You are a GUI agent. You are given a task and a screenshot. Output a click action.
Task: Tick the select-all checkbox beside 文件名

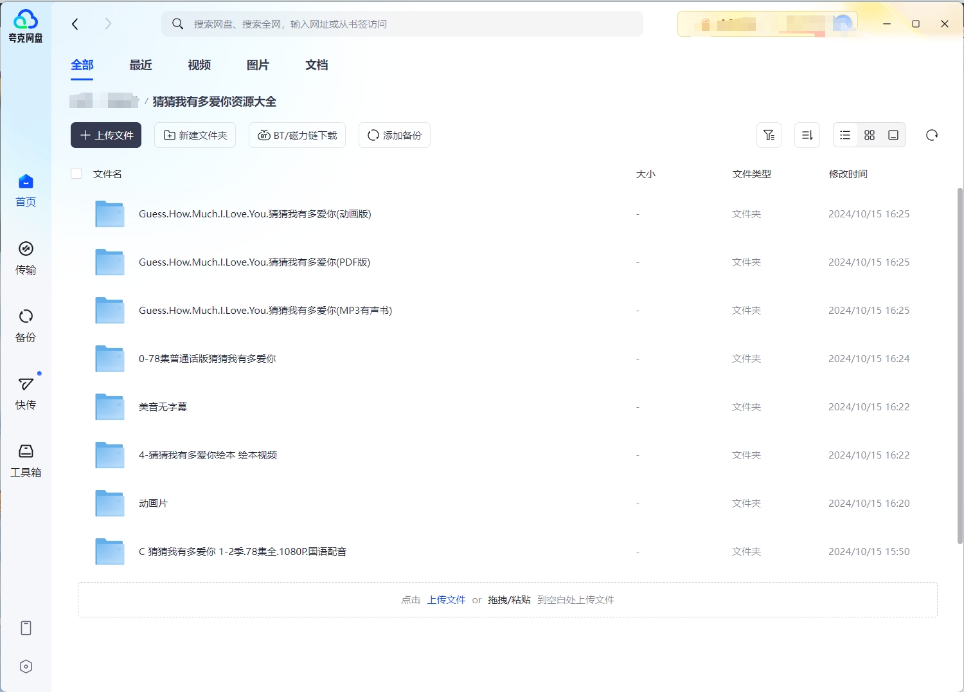76,174
